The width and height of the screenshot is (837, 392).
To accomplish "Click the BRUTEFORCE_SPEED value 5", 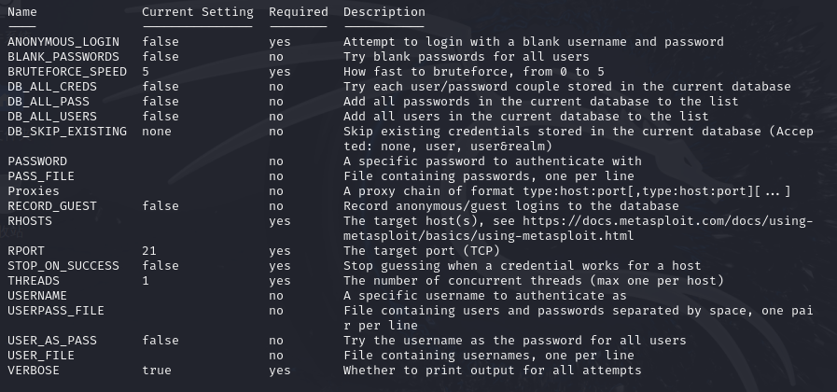I will tap(146, 72).
